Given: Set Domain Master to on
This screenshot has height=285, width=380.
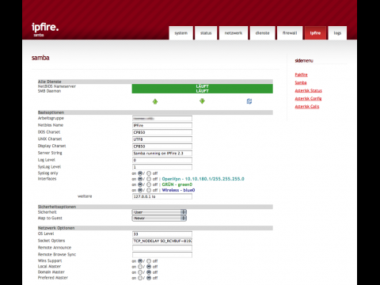Looking at the screenshot, I should point(140,272).
